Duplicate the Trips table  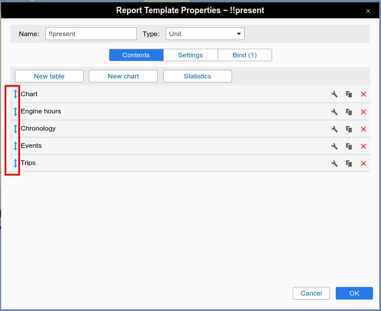(349, 163)
